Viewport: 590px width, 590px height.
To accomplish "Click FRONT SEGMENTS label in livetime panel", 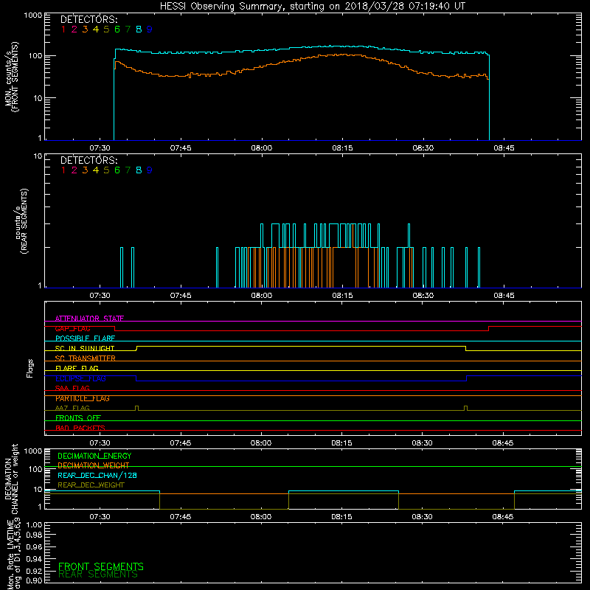I will click(101, 566).
